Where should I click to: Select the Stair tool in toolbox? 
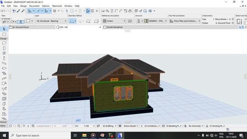[x=4, y=73]
